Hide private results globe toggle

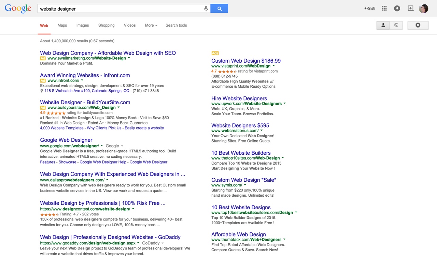pos(396,25)
